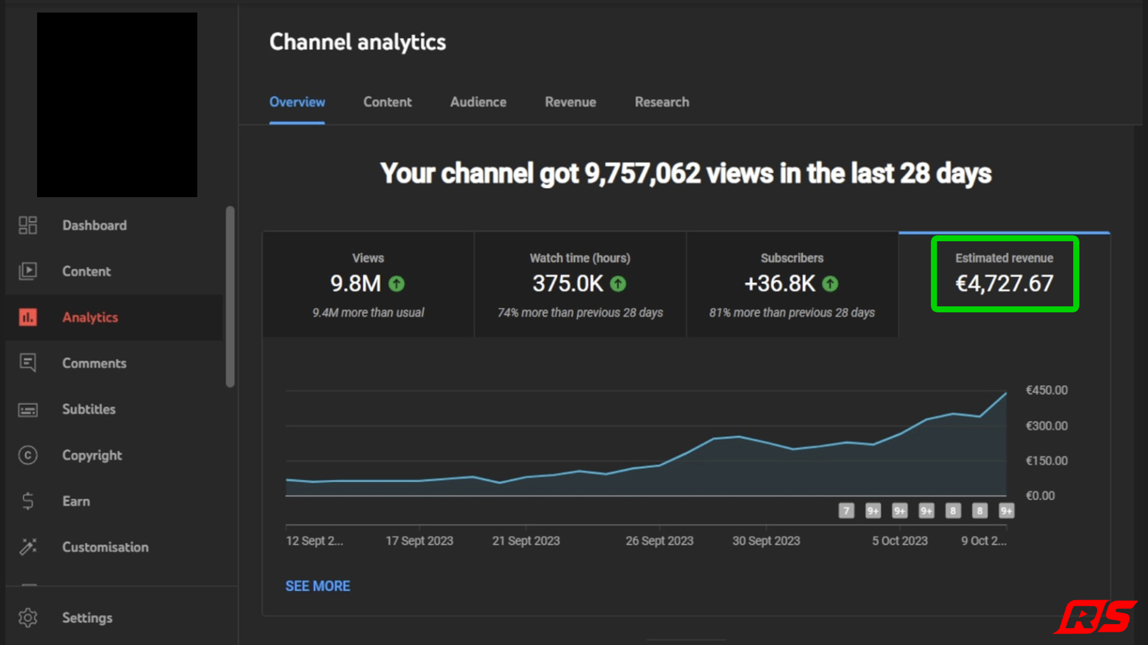The width and height of the screenshot is (1148, 645).
Task: Click the video marker labeled 7 under chart
Action: coord(846,511)
